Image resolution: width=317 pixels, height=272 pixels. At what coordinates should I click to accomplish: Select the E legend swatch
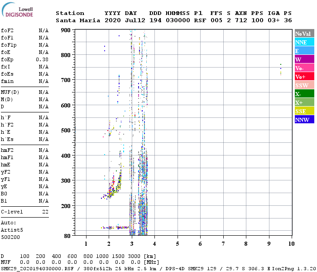click(x=304, y=51)
